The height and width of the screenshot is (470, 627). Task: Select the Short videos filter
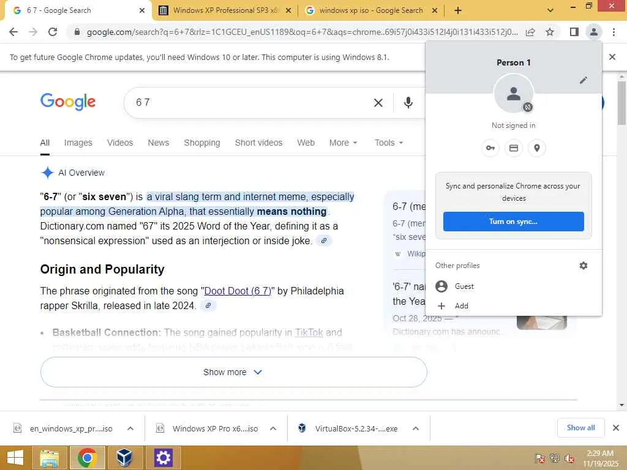259,143
